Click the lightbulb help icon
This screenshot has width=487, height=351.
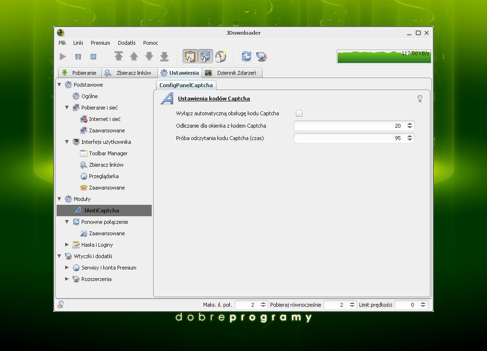[x=420, y=99]
